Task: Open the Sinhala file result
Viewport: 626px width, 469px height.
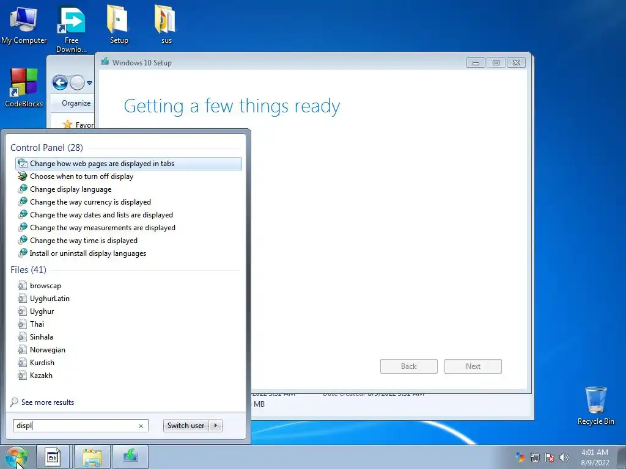Action: click(128, 336)
